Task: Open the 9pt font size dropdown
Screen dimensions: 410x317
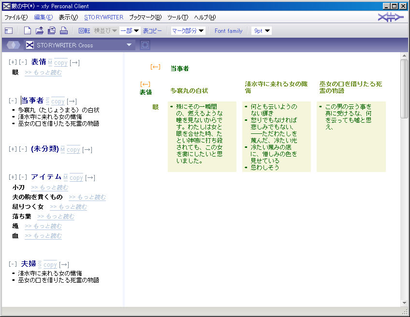Action: 262,31
